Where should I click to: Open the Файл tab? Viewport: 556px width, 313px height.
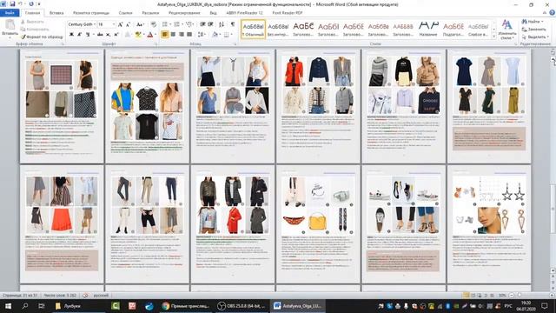(x=10, y=13)
